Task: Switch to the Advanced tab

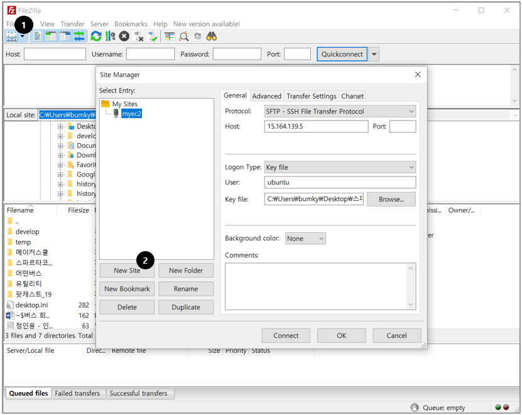Action: (x=267, y=96)
